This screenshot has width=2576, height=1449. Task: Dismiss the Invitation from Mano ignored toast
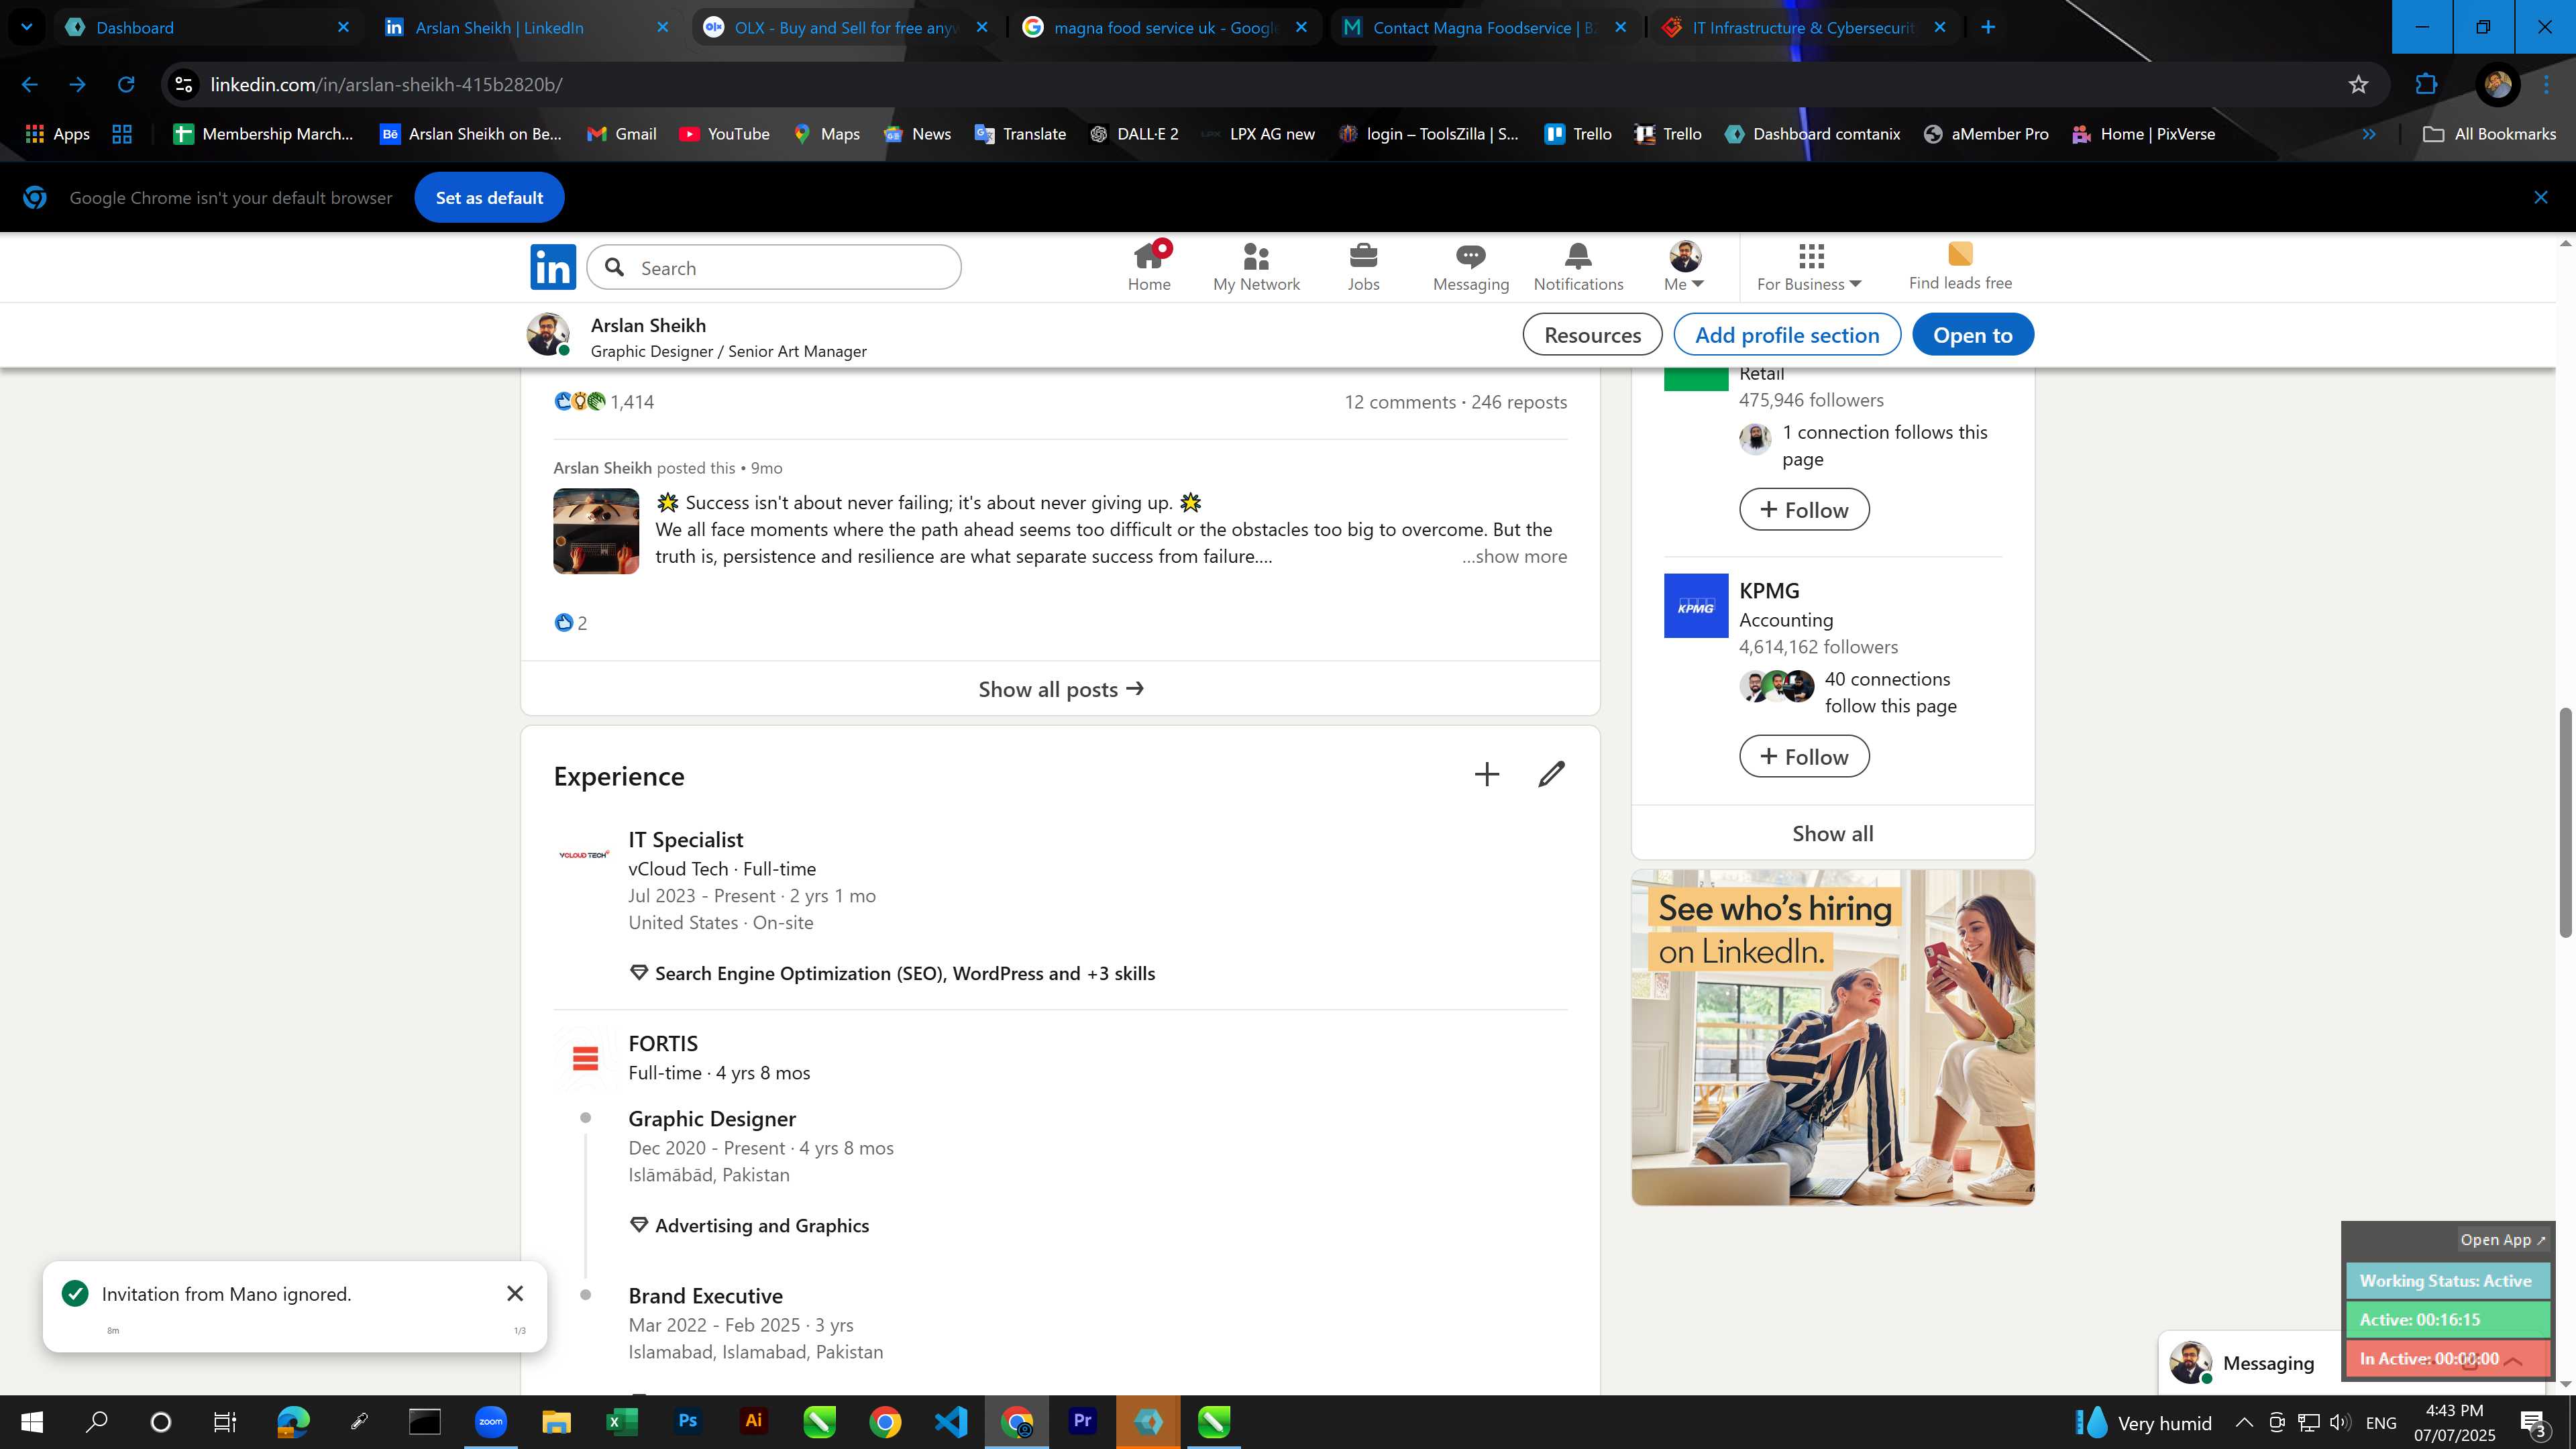click(515, 1293)
